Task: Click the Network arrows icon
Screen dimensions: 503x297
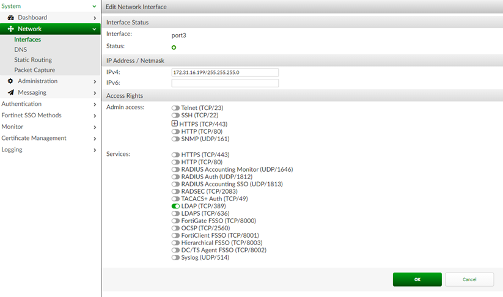Action: 11,29
